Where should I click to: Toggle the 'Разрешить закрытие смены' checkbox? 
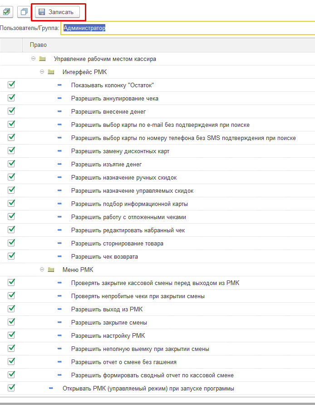tap(11, 322)
